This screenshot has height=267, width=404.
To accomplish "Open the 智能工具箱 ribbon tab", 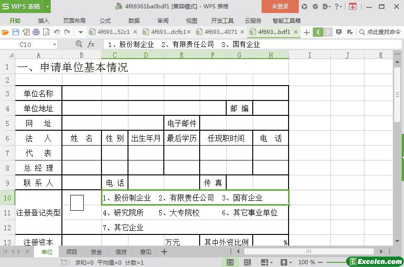I will pos(287,21).
